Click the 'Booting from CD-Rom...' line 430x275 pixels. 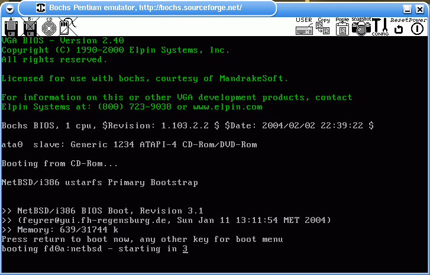60,163
